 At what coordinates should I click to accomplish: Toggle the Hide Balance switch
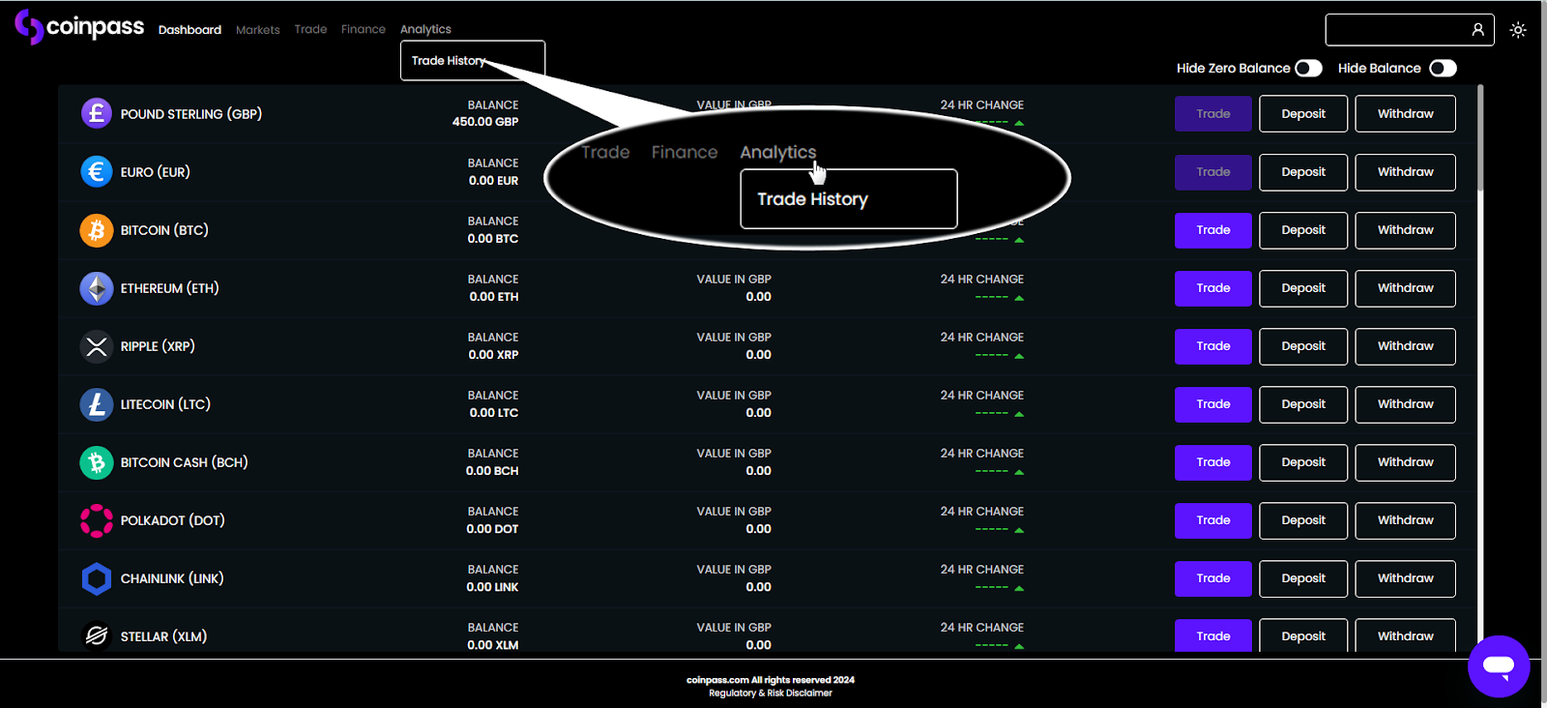1443,68
